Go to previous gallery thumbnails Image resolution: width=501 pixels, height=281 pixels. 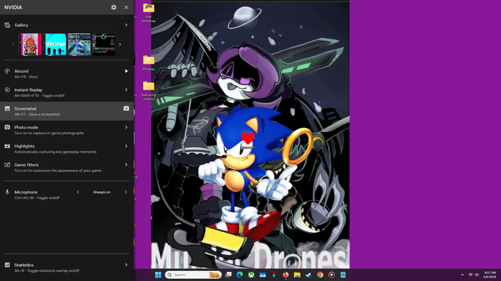(x=13, y=44)
